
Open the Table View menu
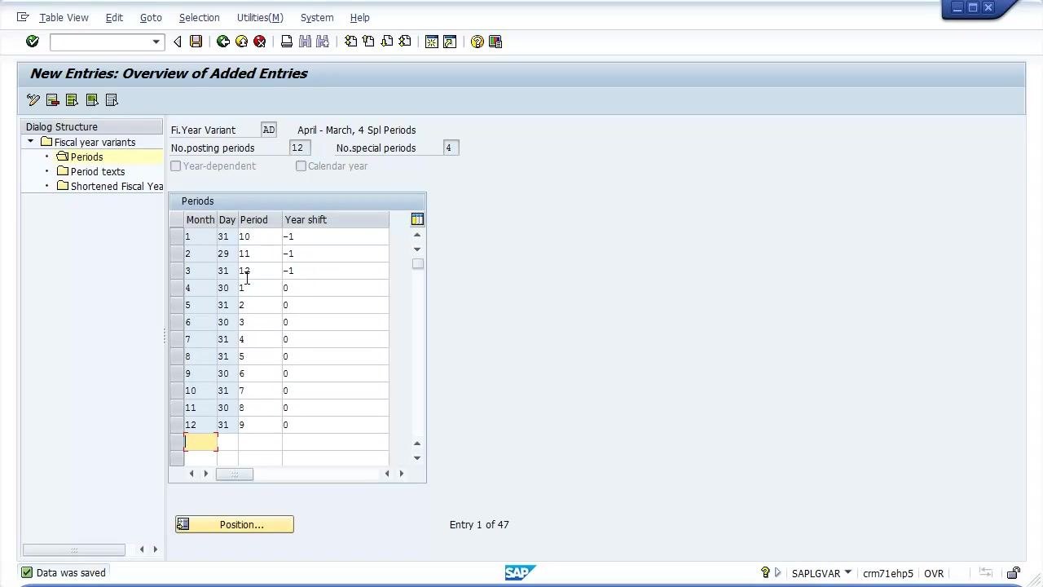[x=64, y=17]
